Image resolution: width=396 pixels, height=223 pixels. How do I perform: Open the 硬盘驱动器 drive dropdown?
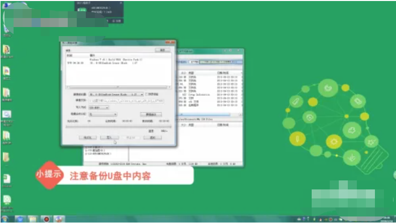pyautogui.click(x=115, y=94)
